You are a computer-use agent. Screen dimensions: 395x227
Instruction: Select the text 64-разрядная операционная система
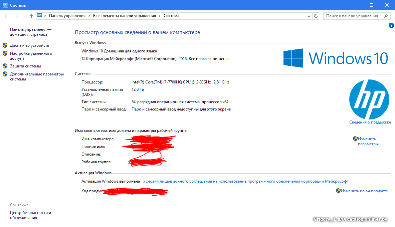tap(166, 102)
